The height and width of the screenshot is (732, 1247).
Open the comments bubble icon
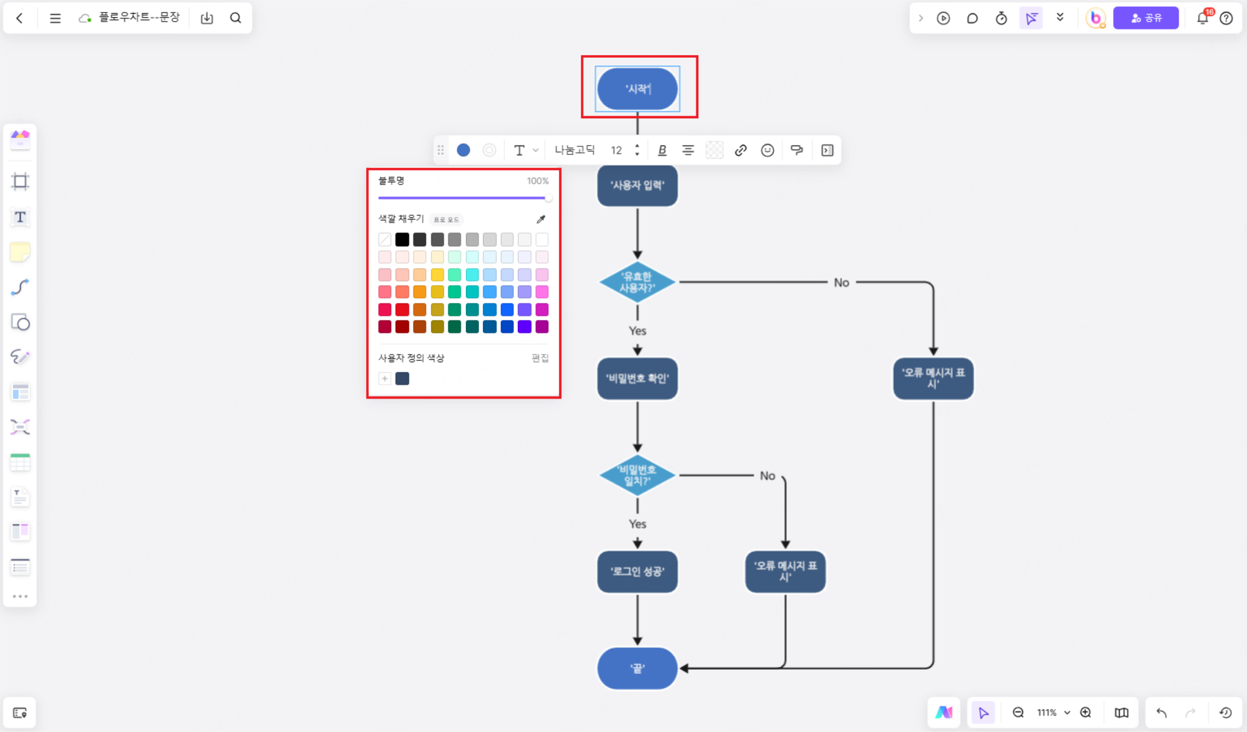[x=972, y=18]
